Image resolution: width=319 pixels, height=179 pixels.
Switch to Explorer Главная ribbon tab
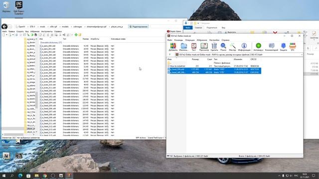[x=198, y=28]
